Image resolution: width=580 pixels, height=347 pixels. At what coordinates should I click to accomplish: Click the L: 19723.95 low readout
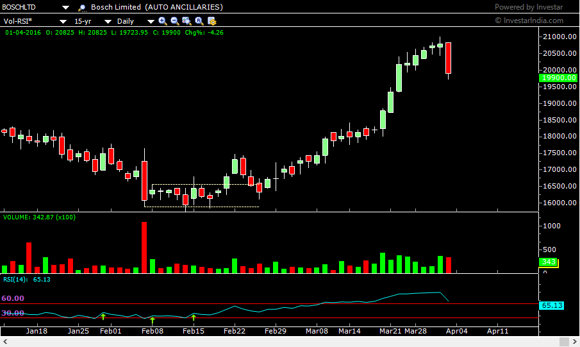click(x=129, y=33)
